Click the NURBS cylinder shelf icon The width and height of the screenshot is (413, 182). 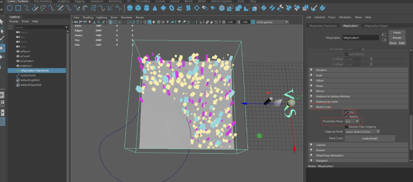(147, 8)
